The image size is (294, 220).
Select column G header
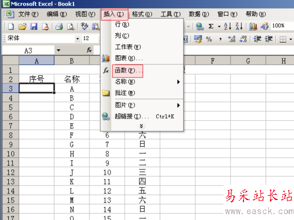coord(248,60)
